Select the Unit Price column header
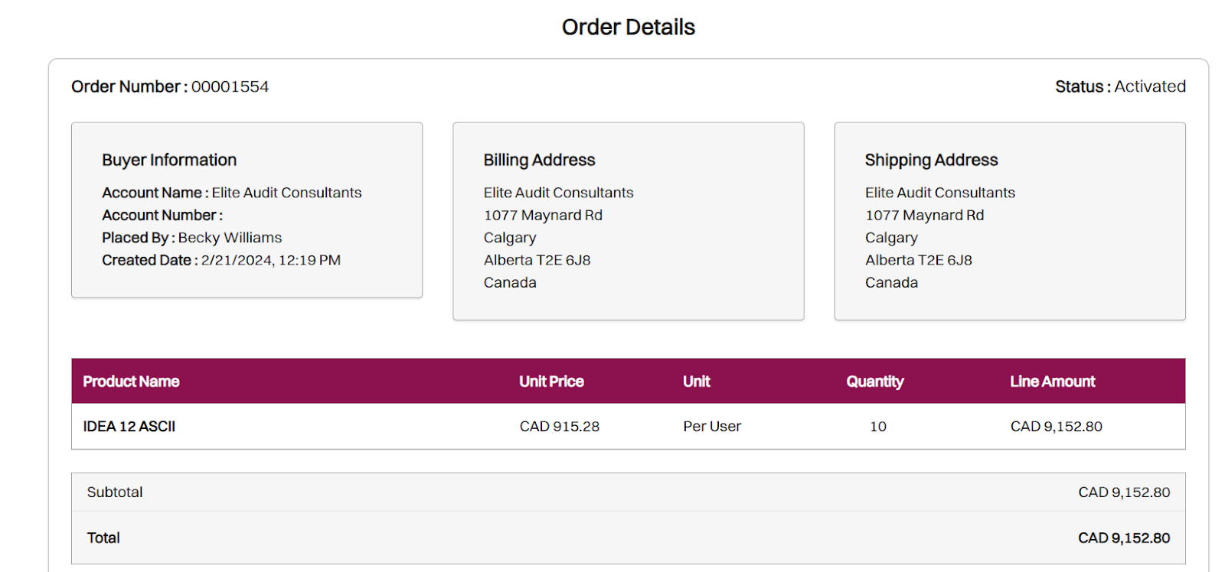Image resolution: width=1225 pixels, height=572 pixels. [551, 381]
